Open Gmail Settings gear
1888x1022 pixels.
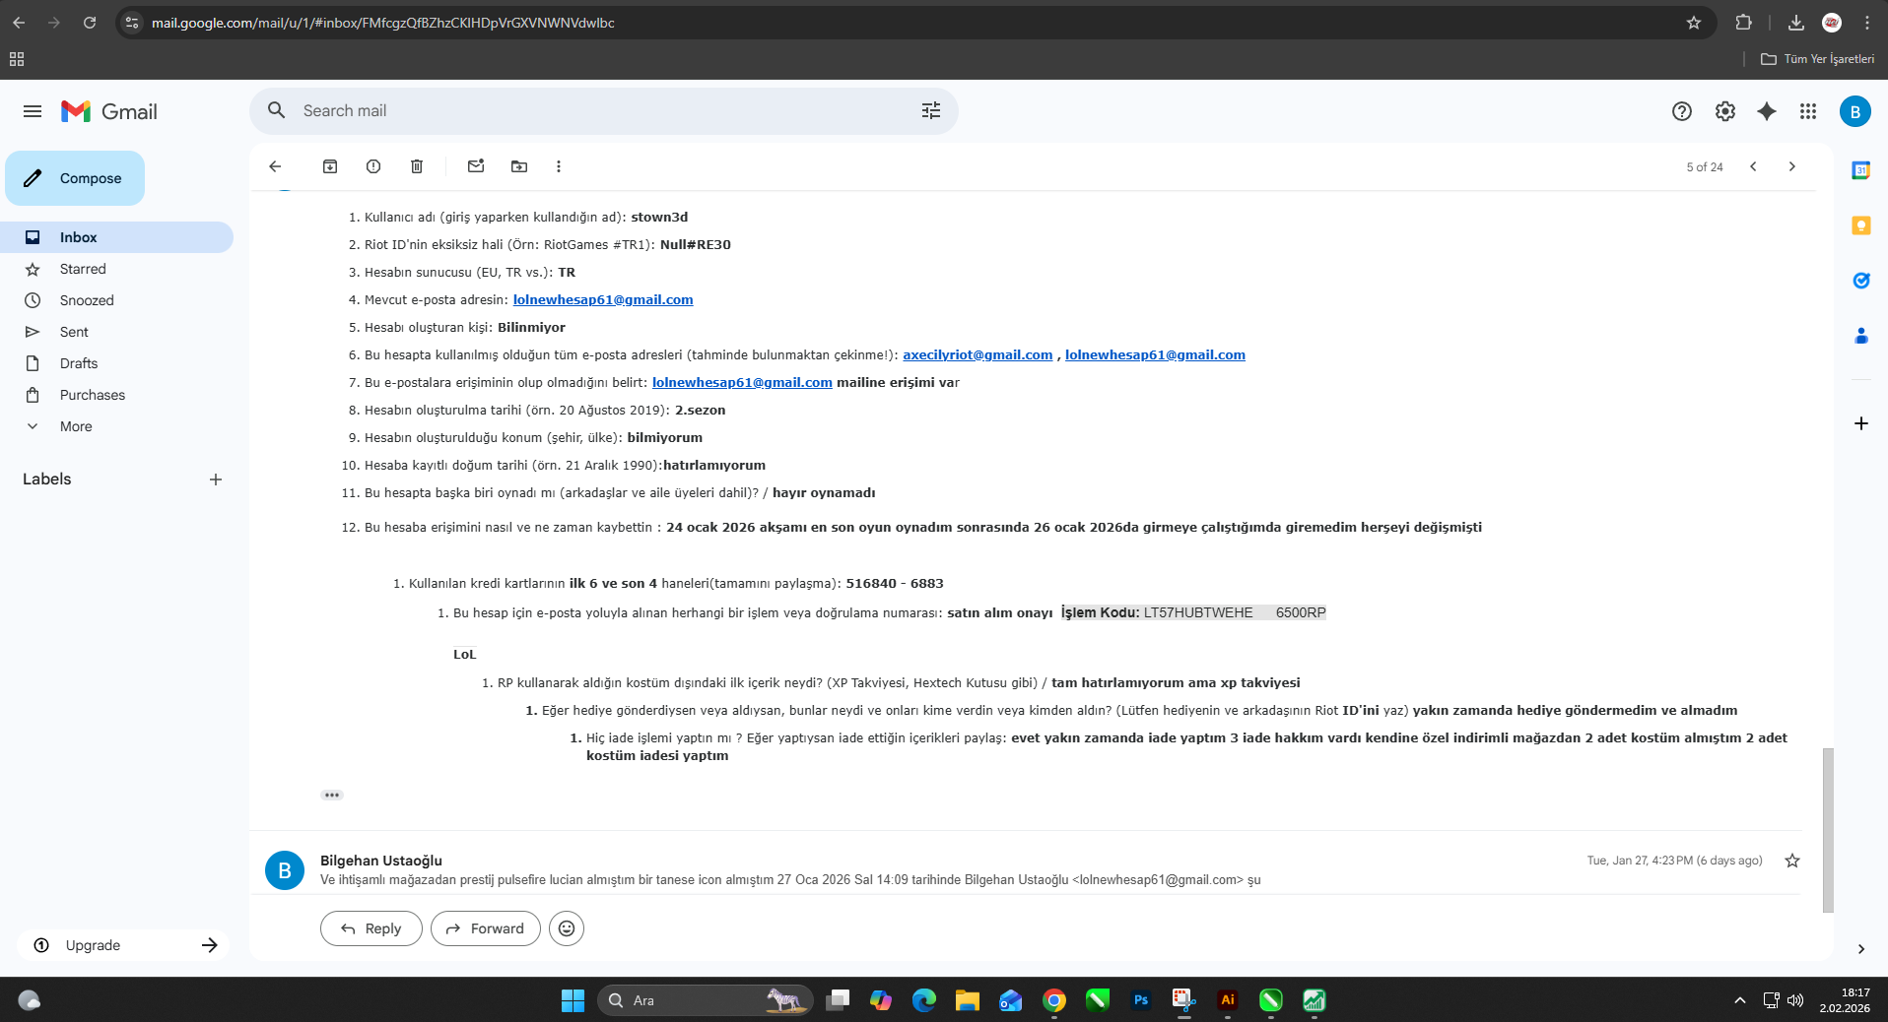[x=1725, y=111]
